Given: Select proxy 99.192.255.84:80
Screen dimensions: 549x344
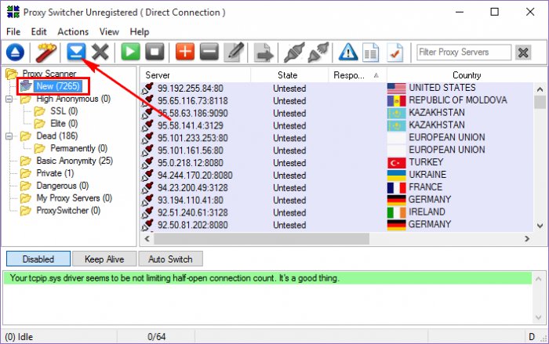Looking at the screenshot, I should click(190, 89).
